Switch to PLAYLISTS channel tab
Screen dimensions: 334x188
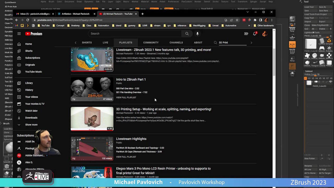tap(126, 43)
